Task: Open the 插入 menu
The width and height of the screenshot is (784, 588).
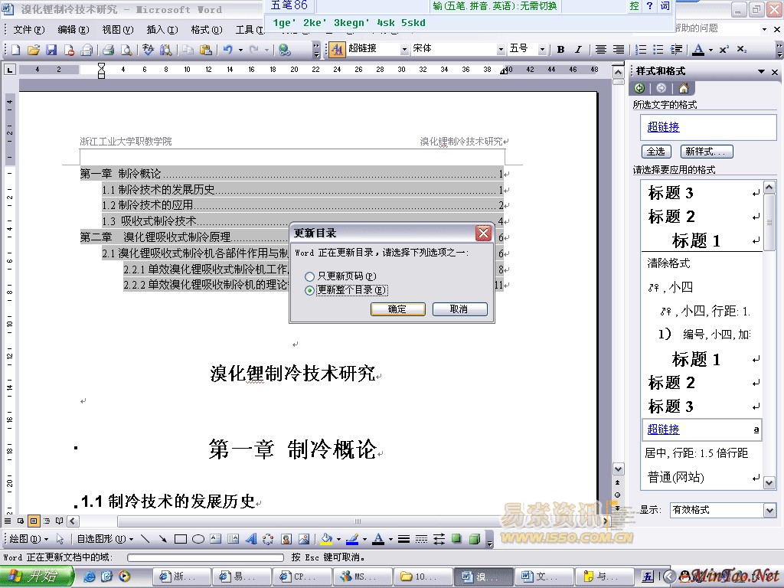Action: coord(162,30)
